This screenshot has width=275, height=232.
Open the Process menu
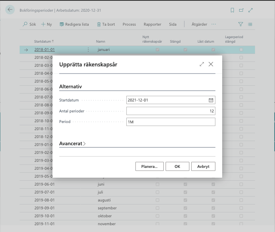click(129, 24)
